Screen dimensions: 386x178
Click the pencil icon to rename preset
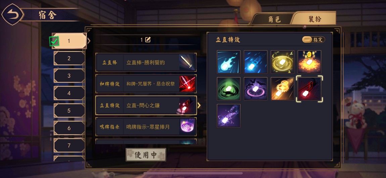click(x=148, y=40)
